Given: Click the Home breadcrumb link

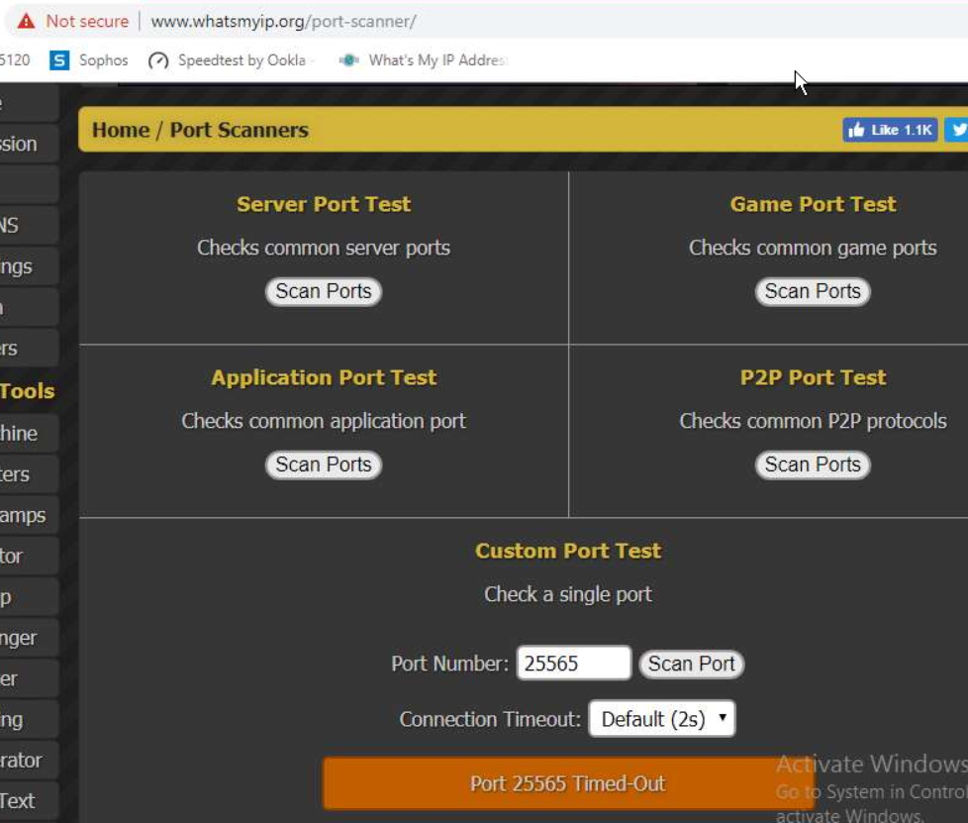Looking at the screenshot, I should [121, 130].
